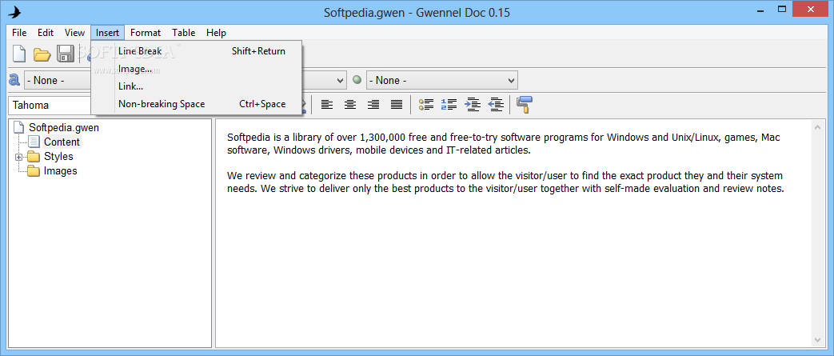Maximize the Gwennel Doc window
Screen dimensions: 834x356
coord(782,9)
